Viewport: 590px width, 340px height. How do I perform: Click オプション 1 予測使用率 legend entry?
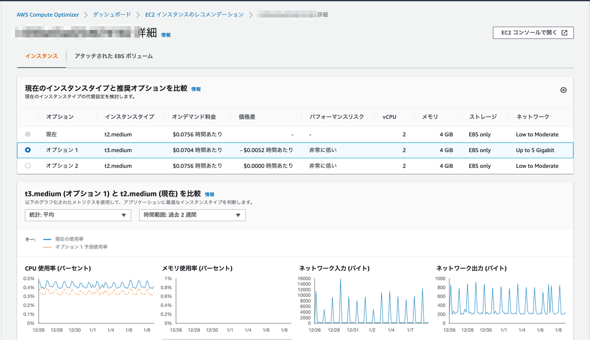pyautogui.click(x=75, y=247)
